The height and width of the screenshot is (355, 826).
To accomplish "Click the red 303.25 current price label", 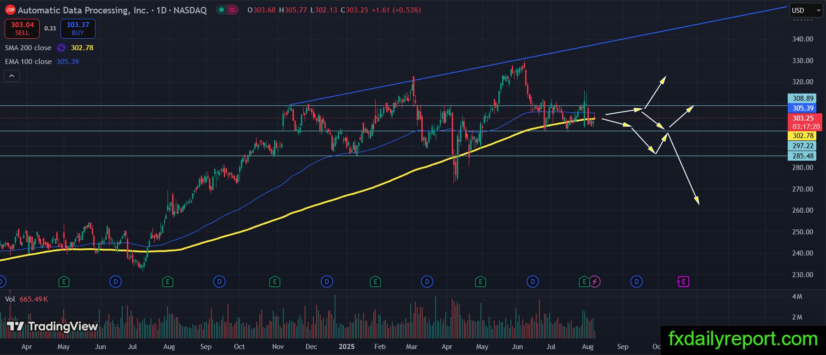I will [806, 122].
